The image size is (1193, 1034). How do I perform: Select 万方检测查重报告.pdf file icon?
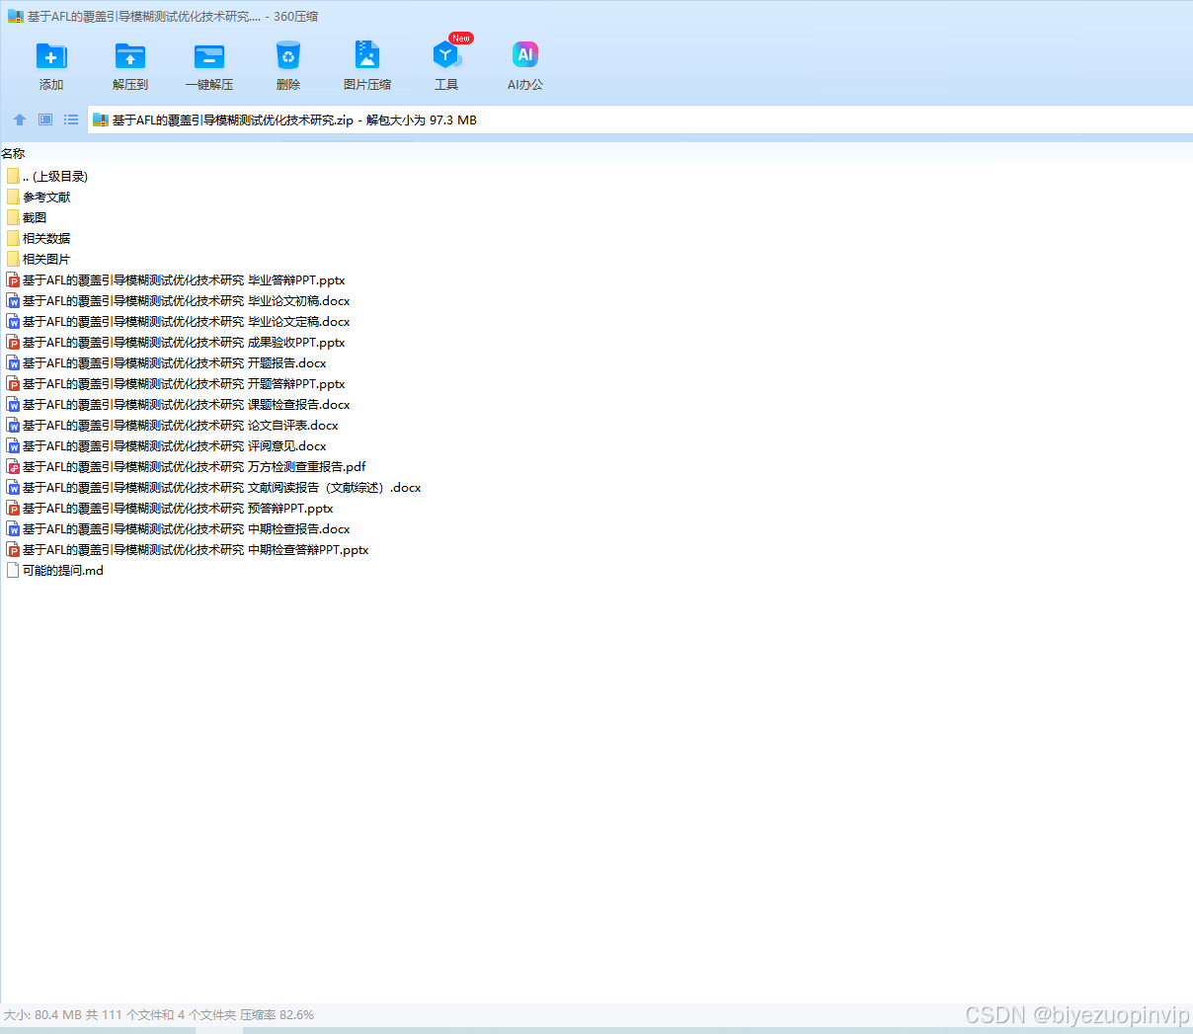tap(13, 467)
